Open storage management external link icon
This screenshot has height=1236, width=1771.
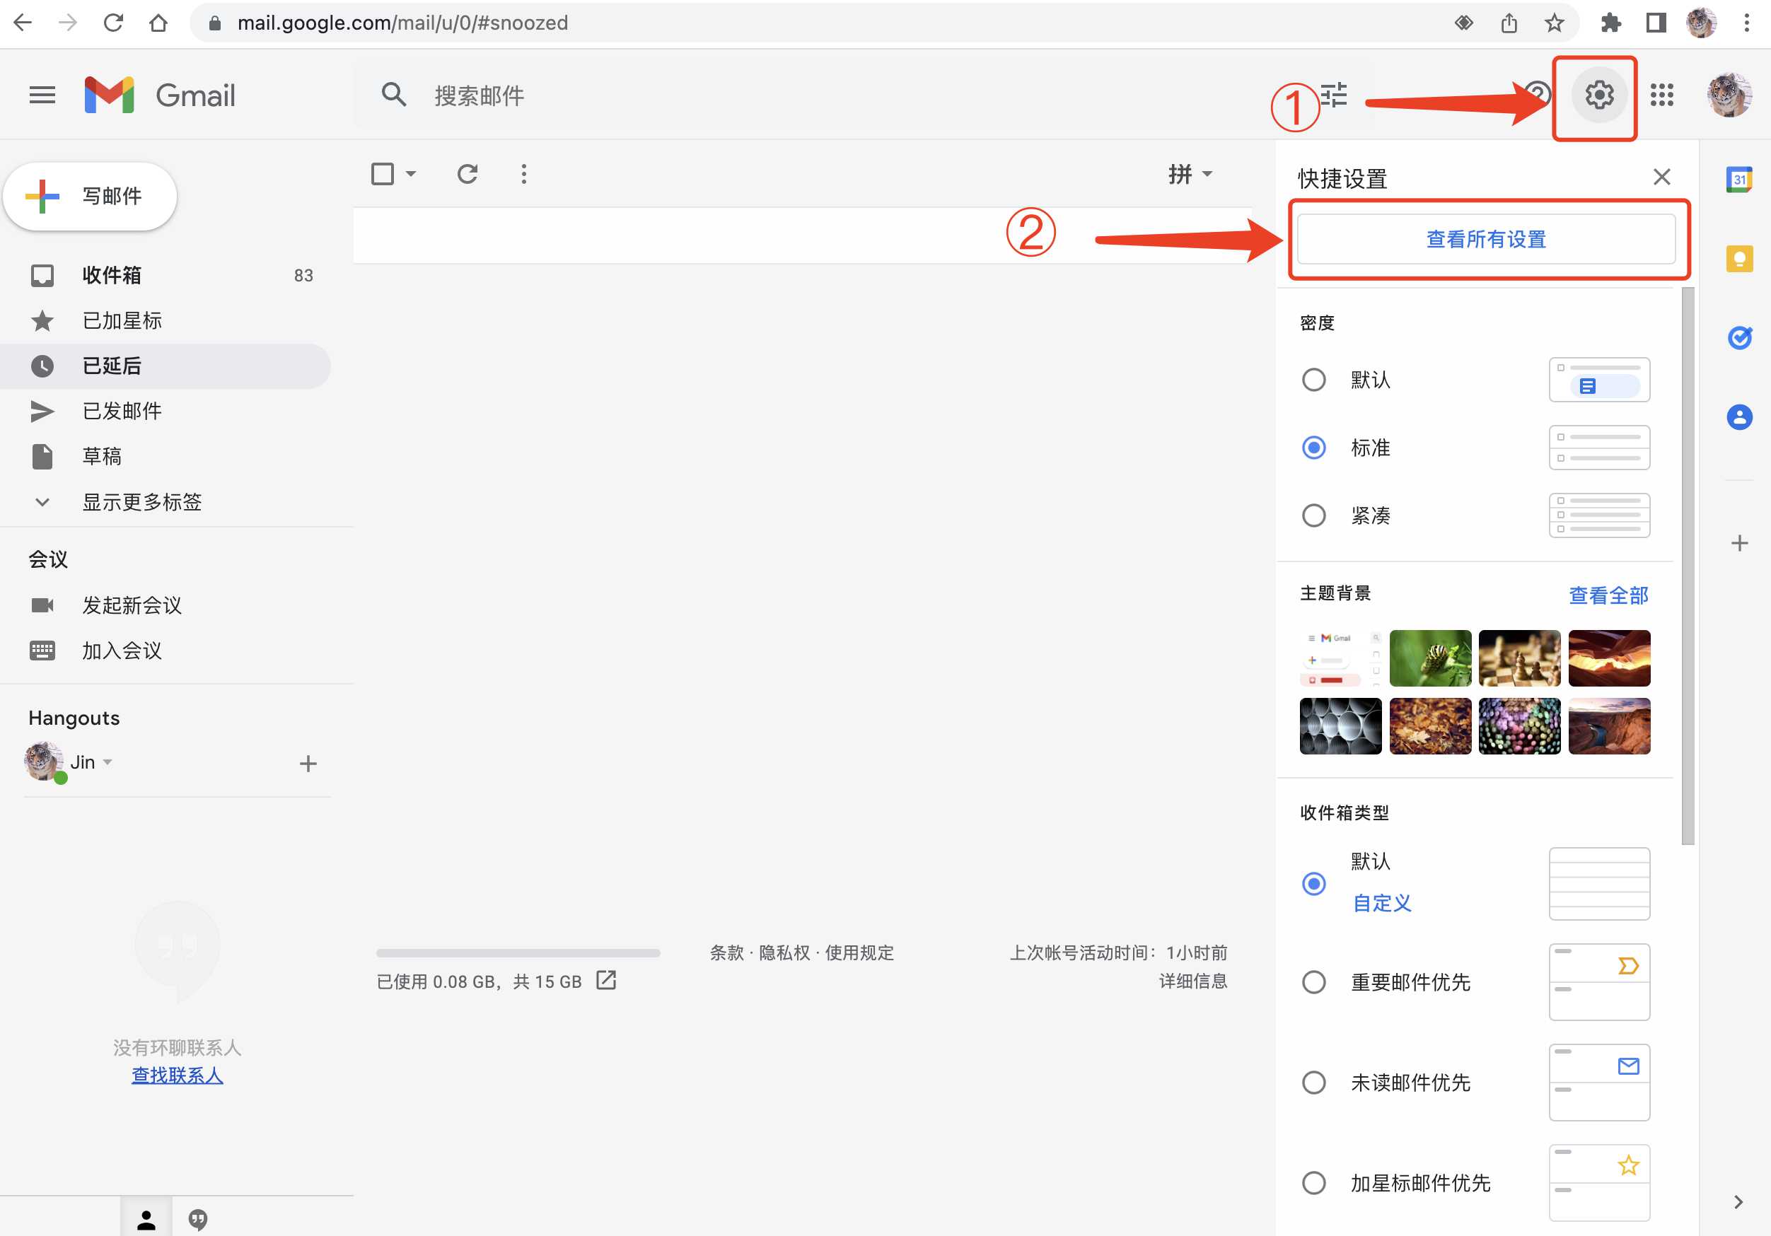(x=606, y=981)
